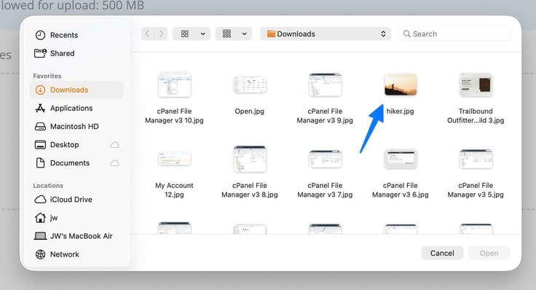Screen dimensions: 536x290
Task: Select iCloud Drive under Locations
Action: pos(77,200)
